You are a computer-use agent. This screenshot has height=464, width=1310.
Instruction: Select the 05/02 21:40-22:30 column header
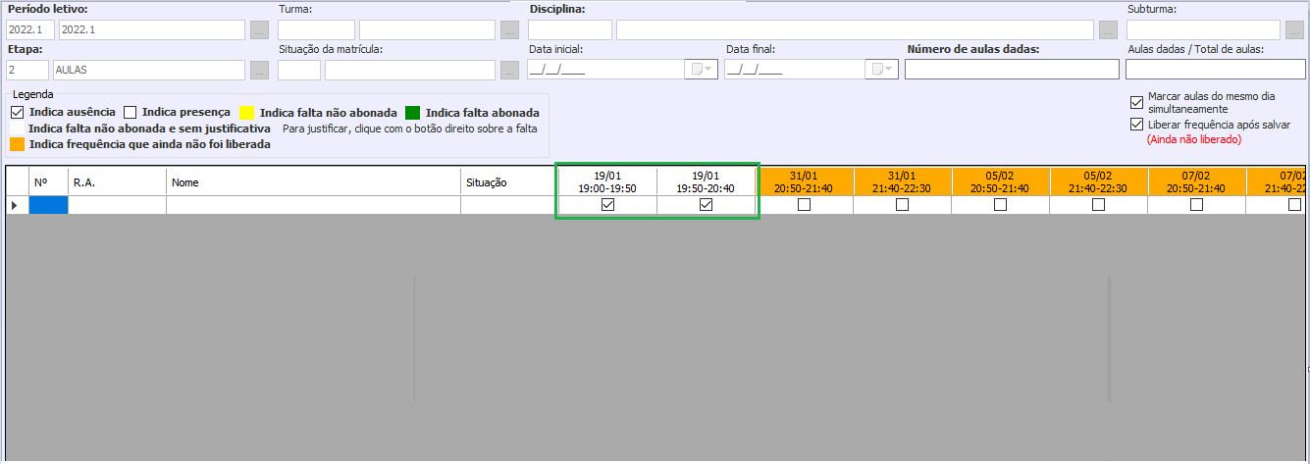[1098, 181]
